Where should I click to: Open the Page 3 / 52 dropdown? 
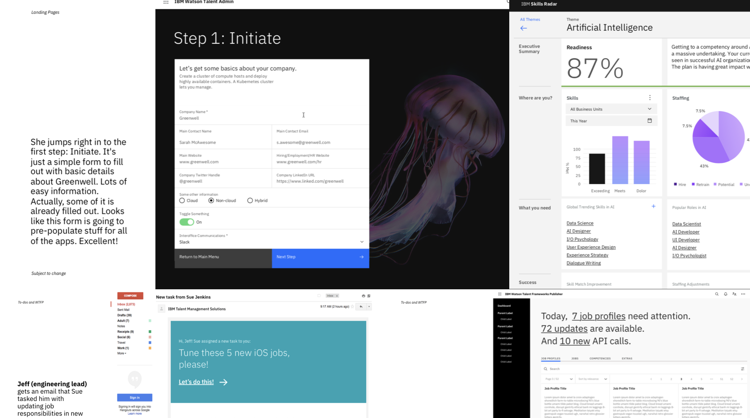point(559,379)
